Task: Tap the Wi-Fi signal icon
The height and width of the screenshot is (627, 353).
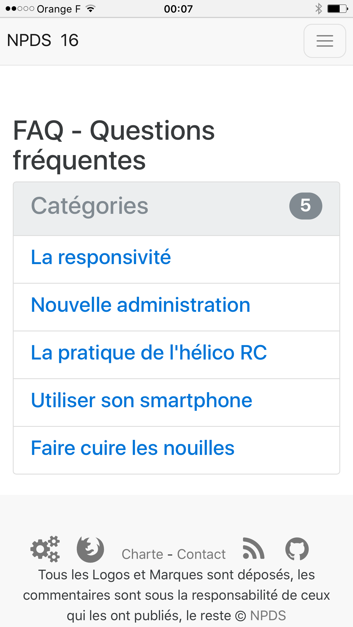Action: [x=90, y=9]
